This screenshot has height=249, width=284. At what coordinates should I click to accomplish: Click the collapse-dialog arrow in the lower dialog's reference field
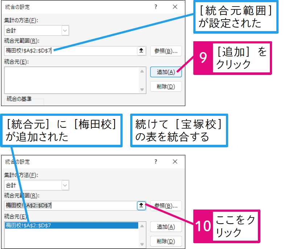141,206
